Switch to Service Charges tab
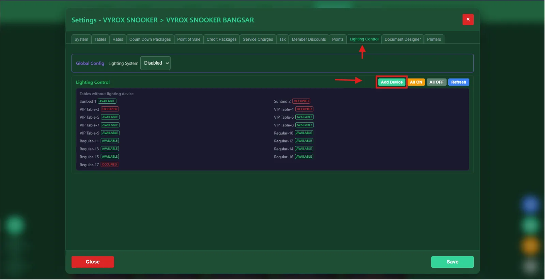This screenshot has width=545, height=280. pyautogui.click(x=258, y=39)
